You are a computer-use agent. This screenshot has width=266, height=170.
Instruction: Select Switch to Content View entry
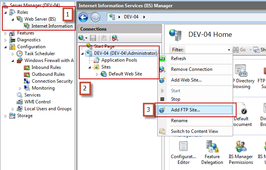pyautogui.click(x=194, y=131)
